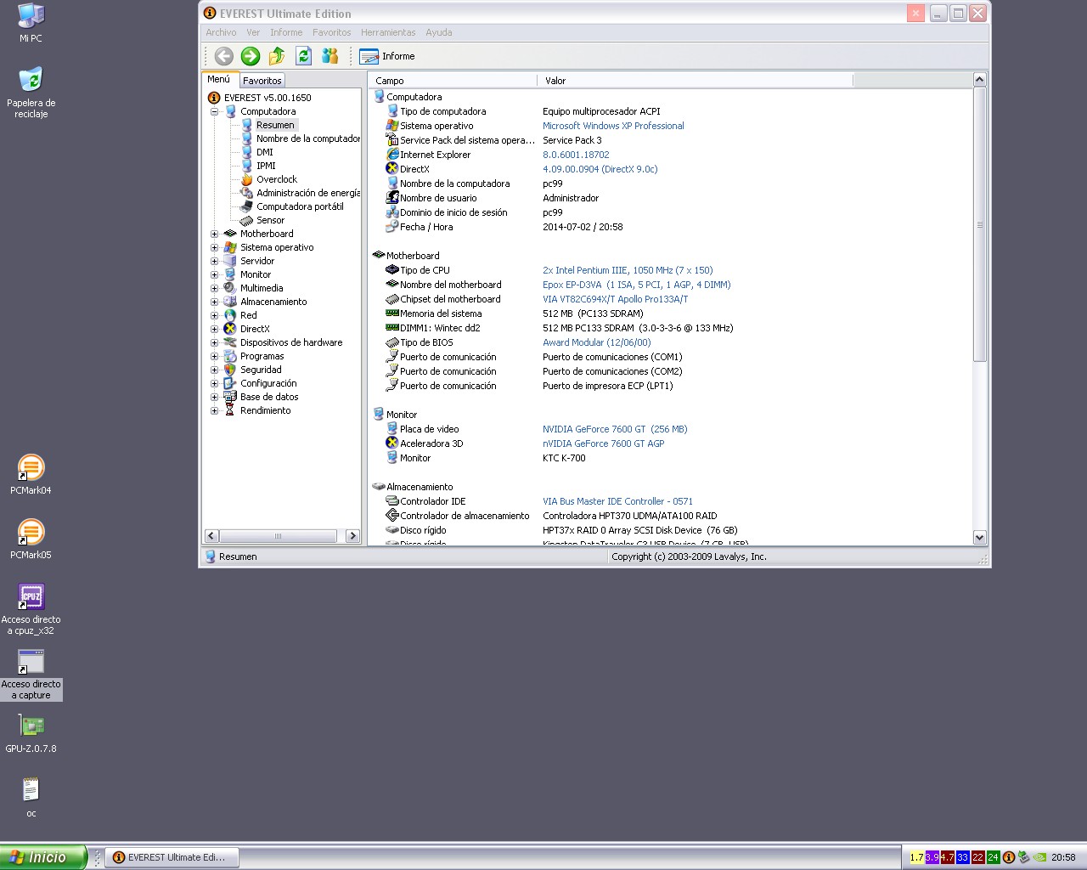
Task: Click the Inicio start button
Action: [42, 857]
